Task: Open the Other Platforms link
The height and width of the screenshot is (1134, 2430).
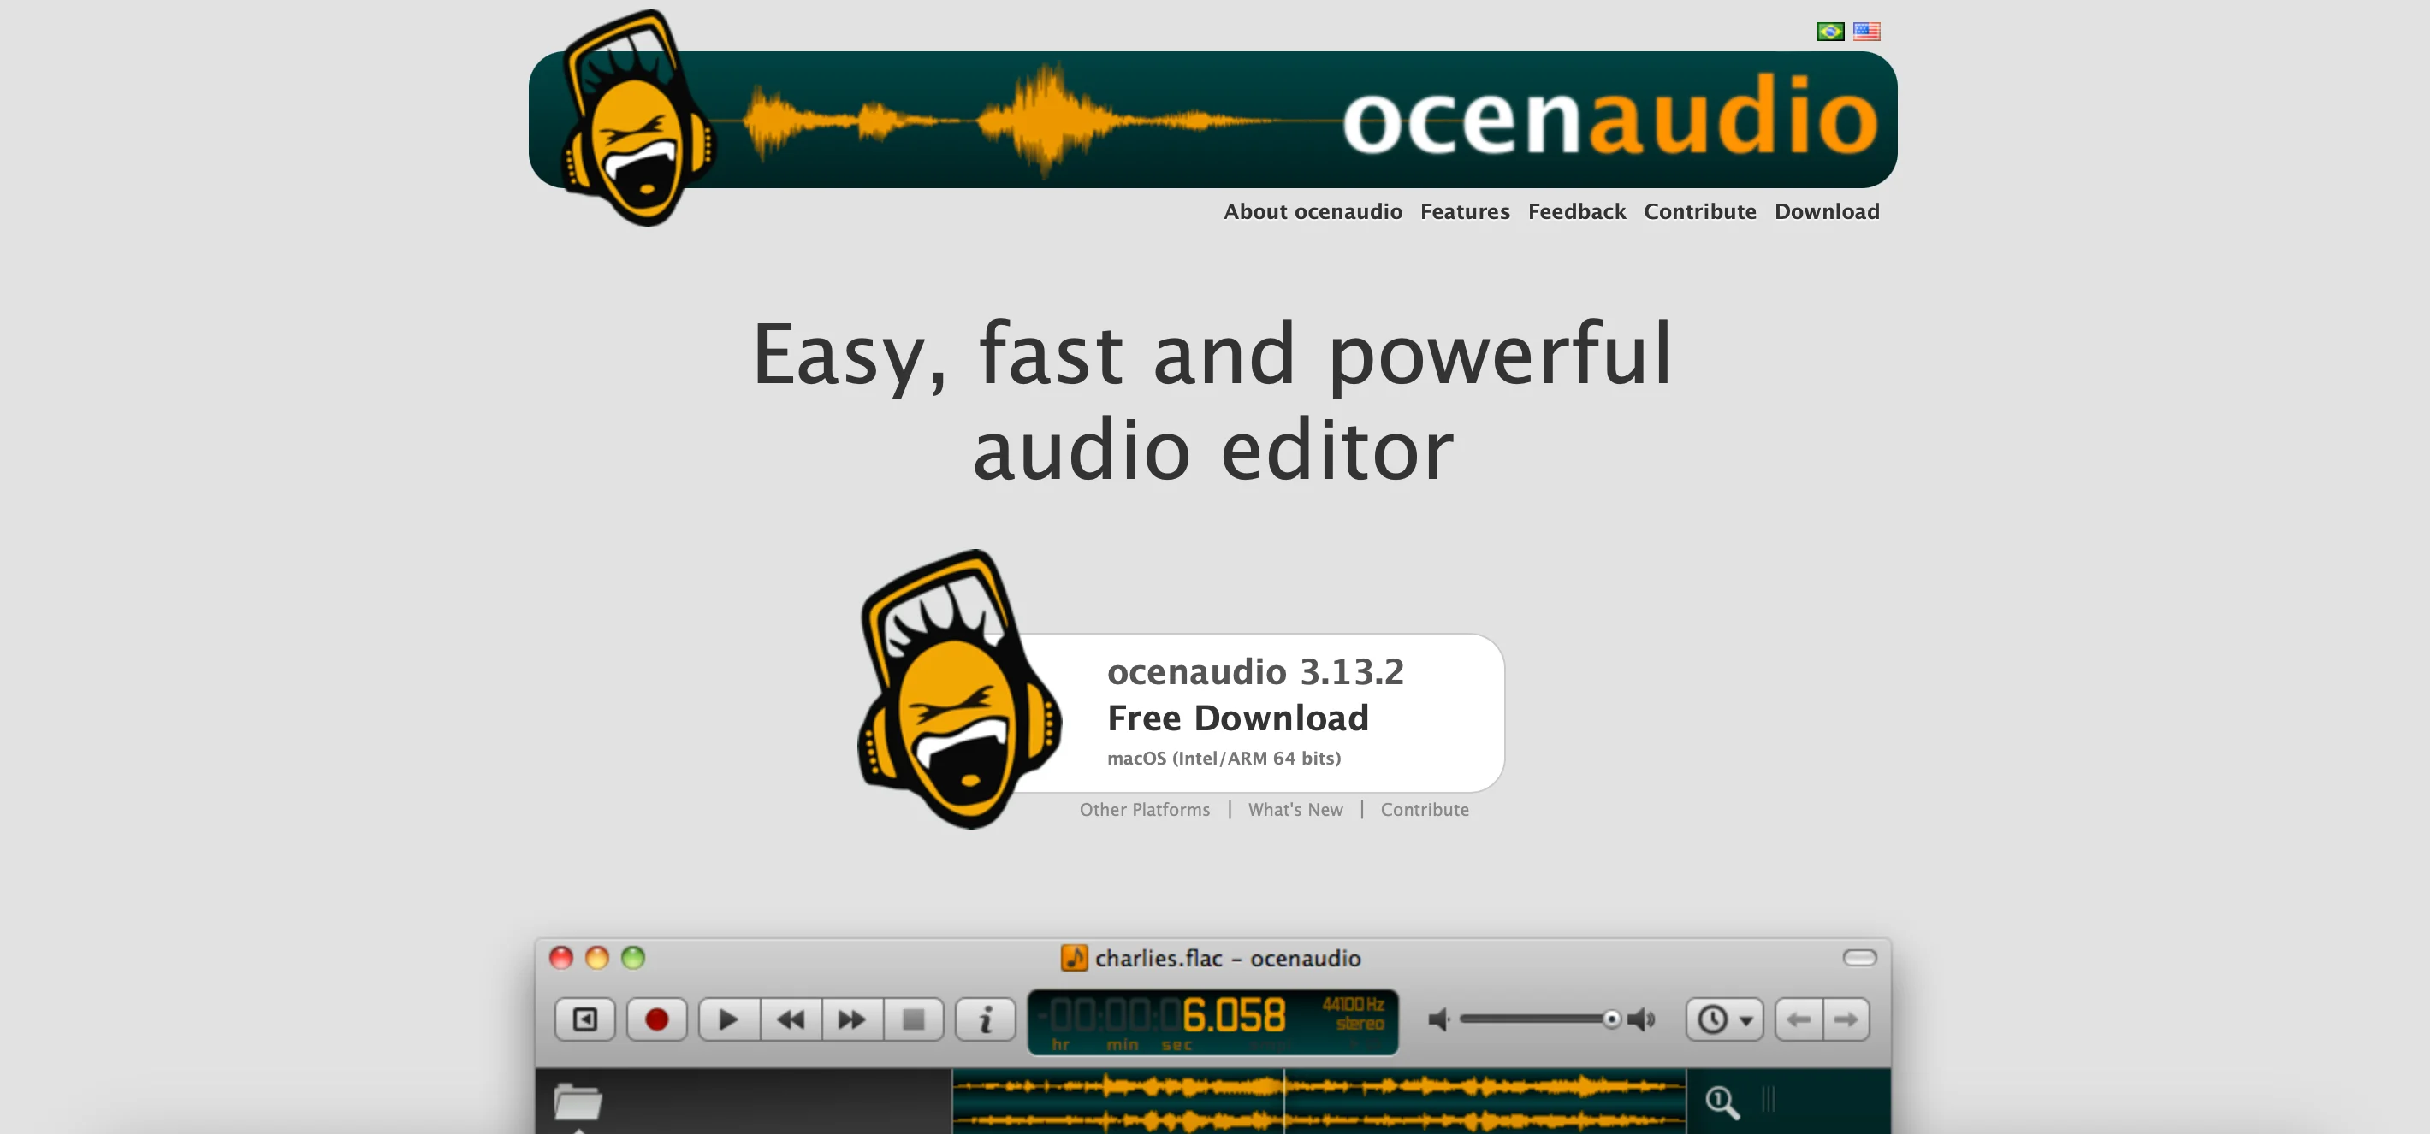Action: (1144, 809)
